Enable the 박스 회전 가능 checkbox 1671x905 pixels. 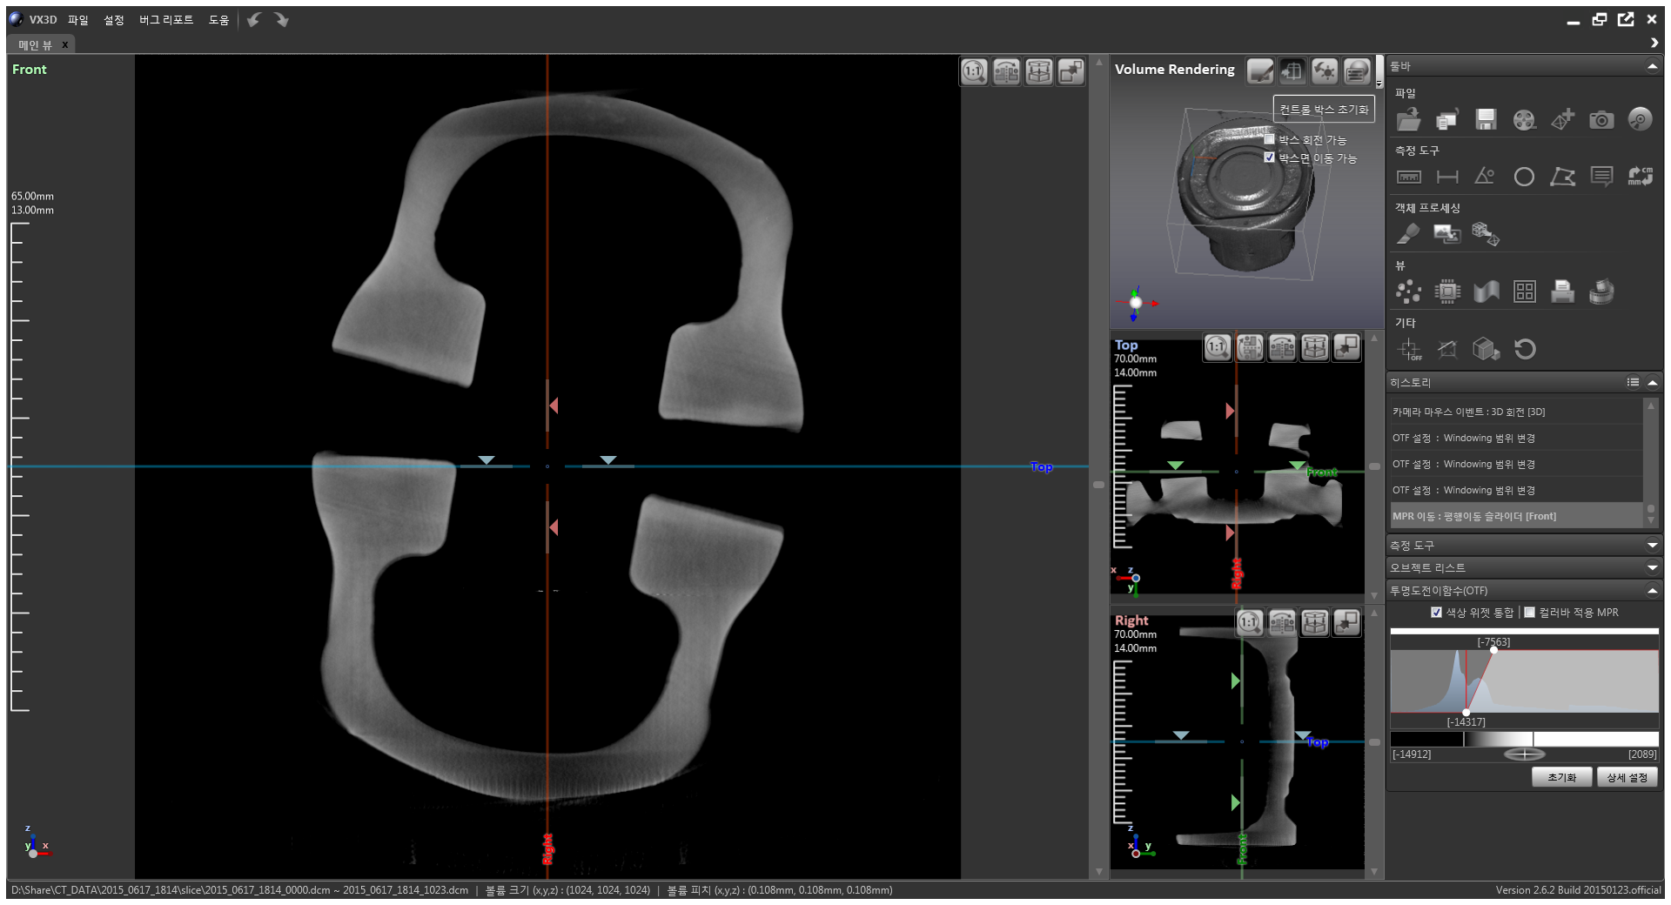[1269, 139]
